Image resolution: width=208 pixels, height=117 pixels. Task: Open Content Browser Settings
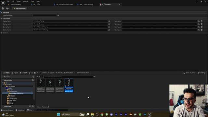(201, 73)
